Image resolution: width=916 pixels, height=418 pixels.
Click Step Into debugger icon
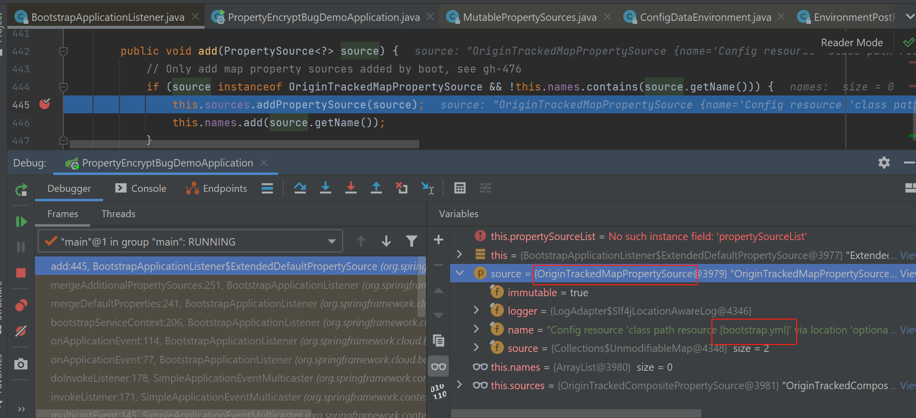326,188
